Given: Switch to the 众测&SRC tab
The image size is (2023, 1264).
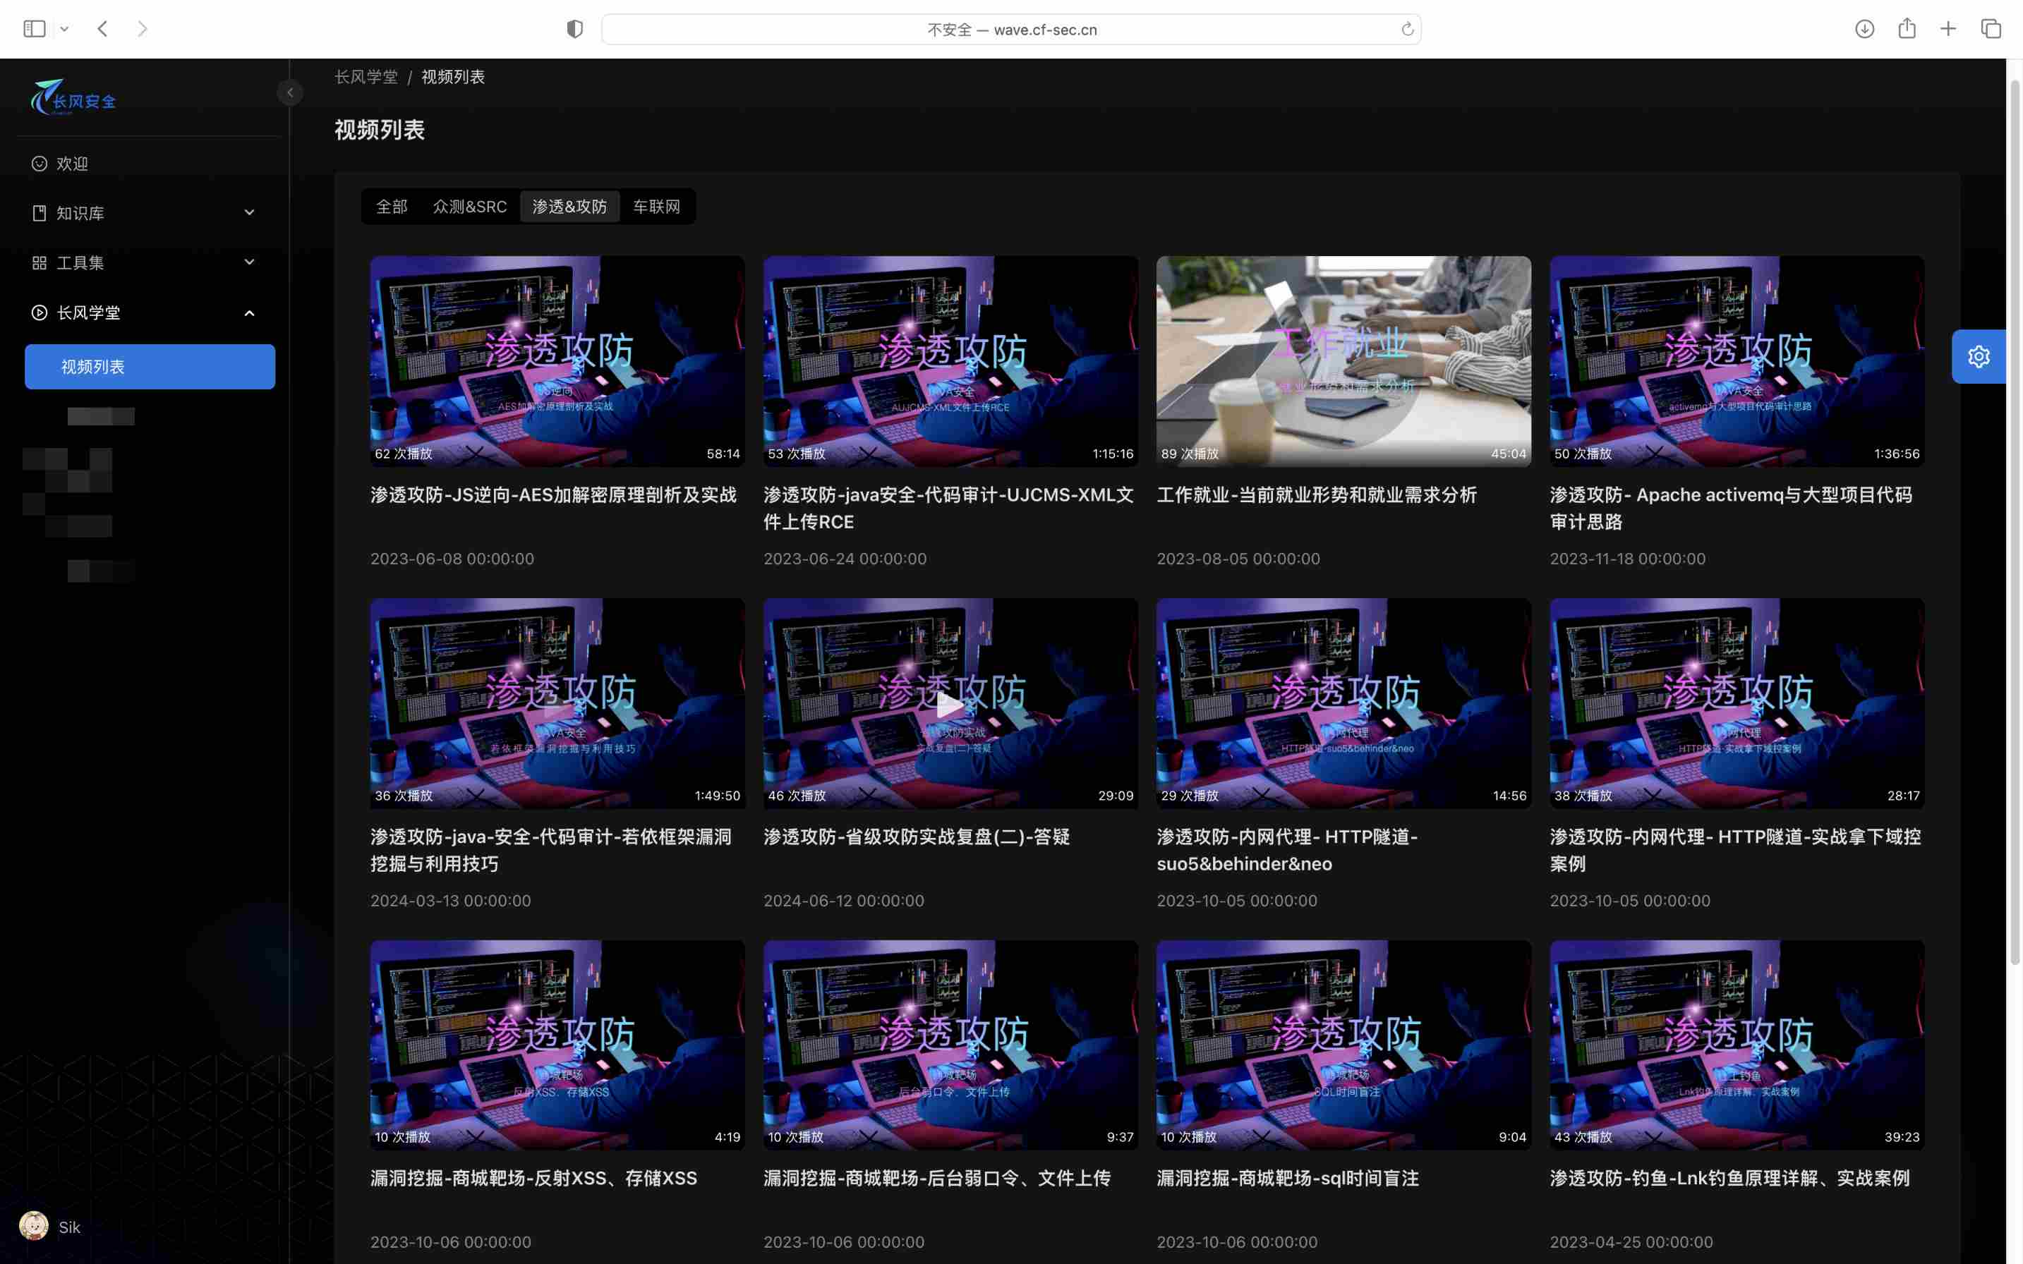Looking at the screenshot, I should pos(469,207).
